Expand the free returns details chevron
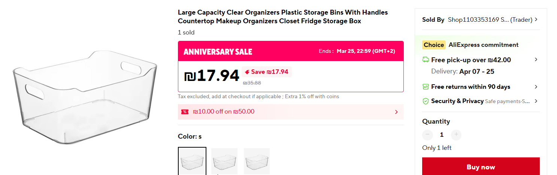The image size is (557, 175). coord(536,87)
